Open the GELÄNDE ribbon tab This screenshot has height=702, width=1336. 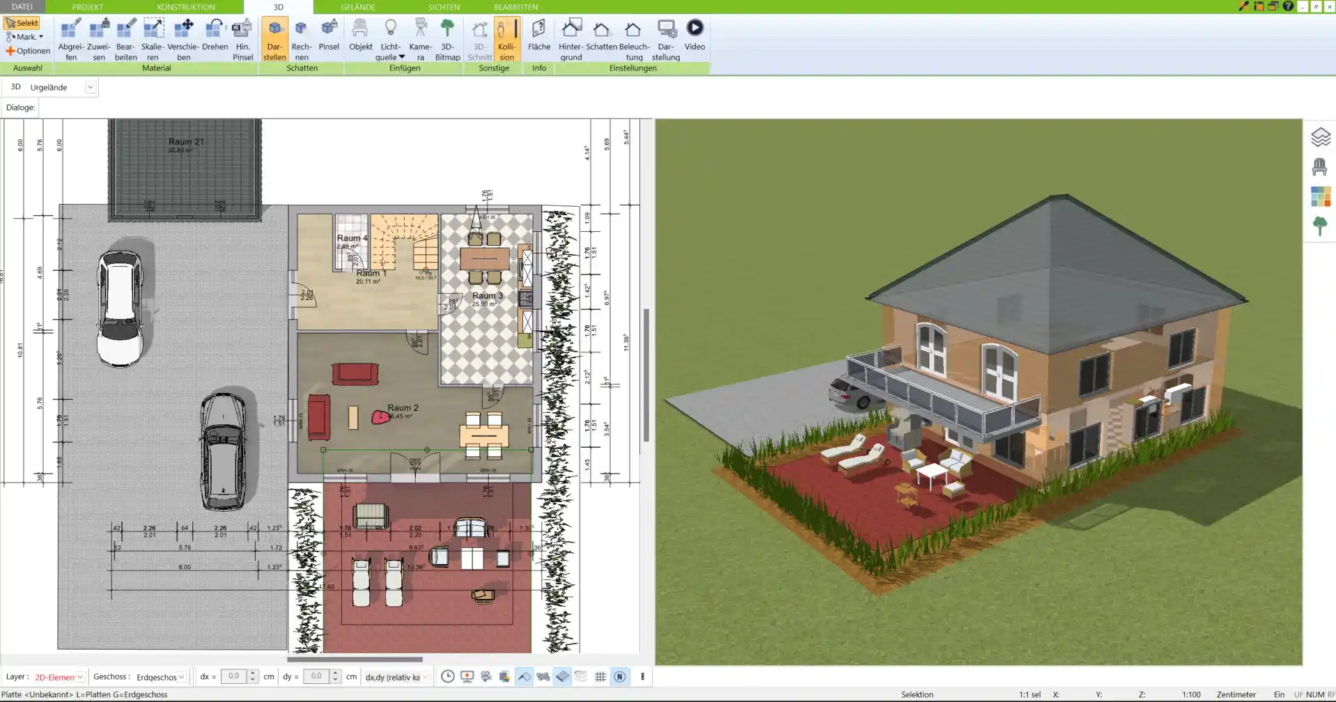pos(358,7)
